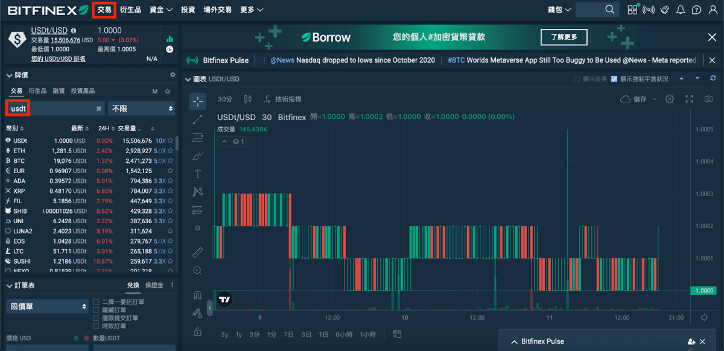Open the 儲存 save layout dropdown arrow
The width and height of the screenshot is (724, 351).
655,100
